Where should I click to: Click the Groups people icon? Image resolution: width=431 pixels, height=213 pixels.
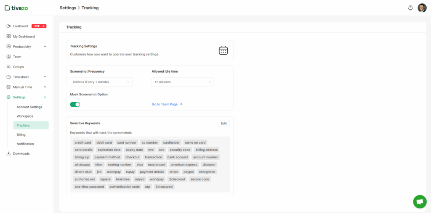click(x=8, y=67)
